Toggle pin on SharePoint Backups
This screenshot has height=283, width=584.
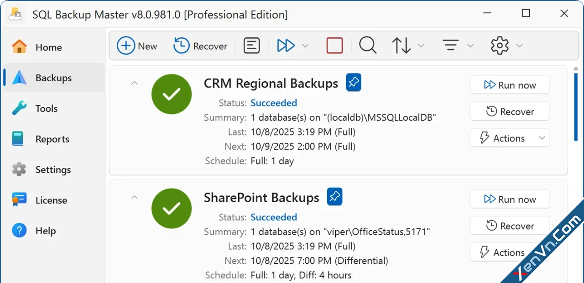pos(334,196)
